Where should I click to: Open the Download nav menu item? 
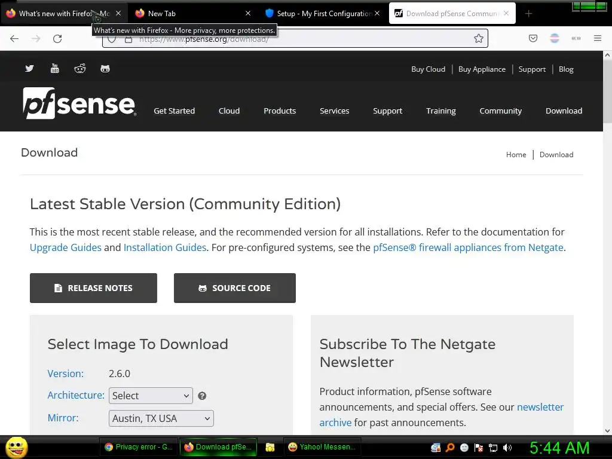coord(564,111)
